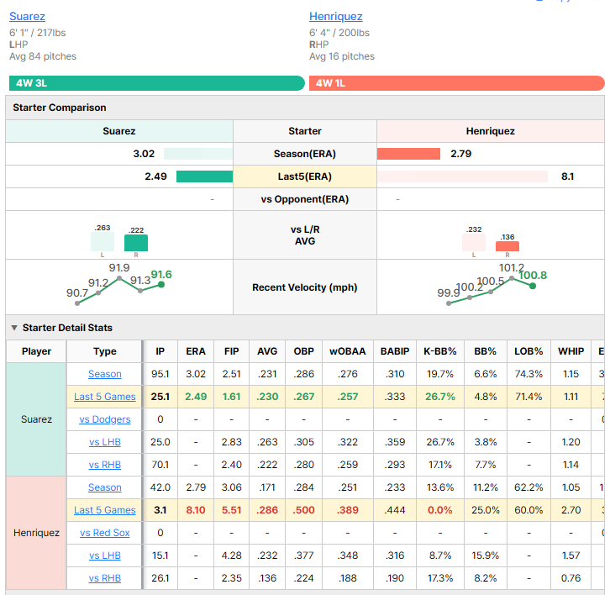Click the ERA column header

tap(196, 351)
